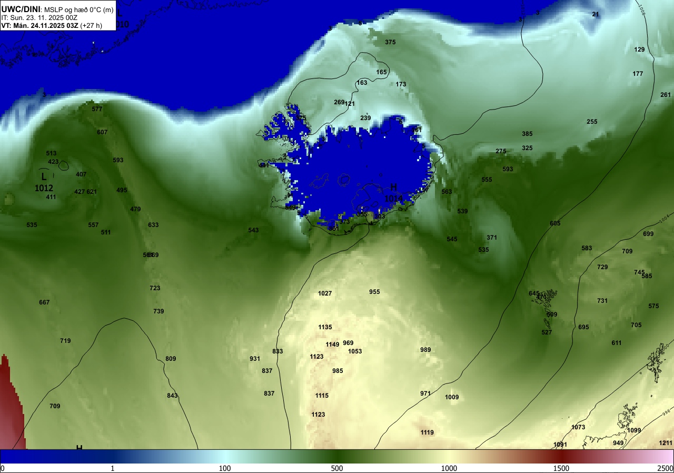Click the 527 value near the Faroe Islands
674x473 pixels.
[547, 332]
